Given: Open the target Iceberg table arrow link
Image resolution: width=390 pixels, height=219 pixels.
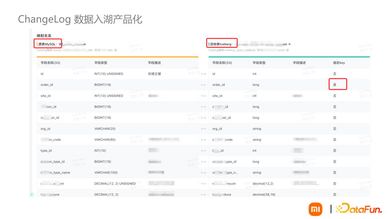Looking at the screenshot, I should tap(289, 44).
